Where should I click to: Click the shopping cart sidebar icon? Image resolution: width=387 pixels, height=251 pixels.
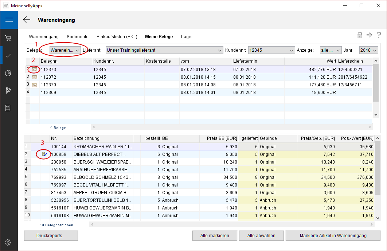click(9, 38)
